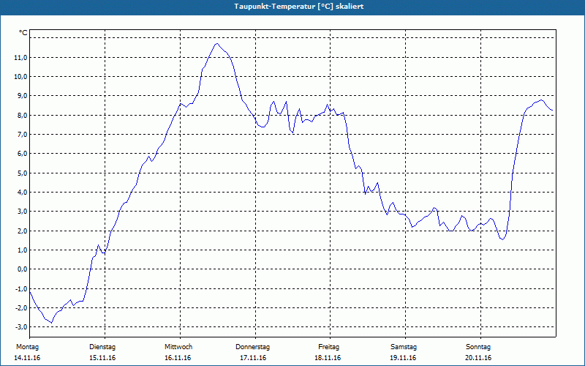585x366 pixels.
Task: Click the -3,0 y-axis value
Action: [21, 327]
